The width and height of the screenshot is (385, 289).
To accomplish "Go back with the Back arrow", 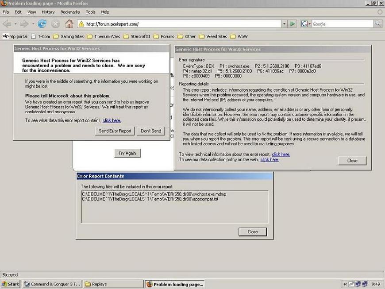I will click(7, 24).
